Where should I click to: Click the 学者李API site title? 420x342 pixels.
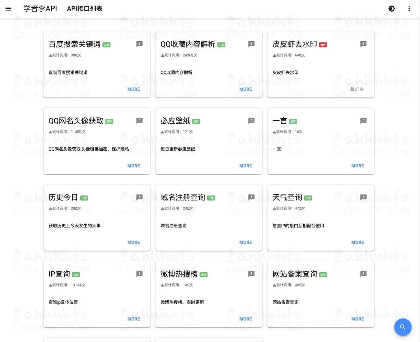point(40,9)
